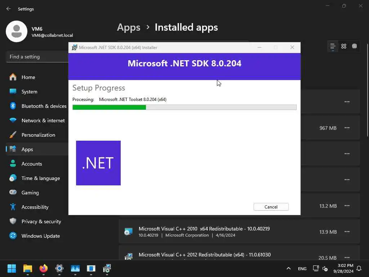Open Gaming settings
This screenshot has width=369, height=277.
[x=37, y=193]
